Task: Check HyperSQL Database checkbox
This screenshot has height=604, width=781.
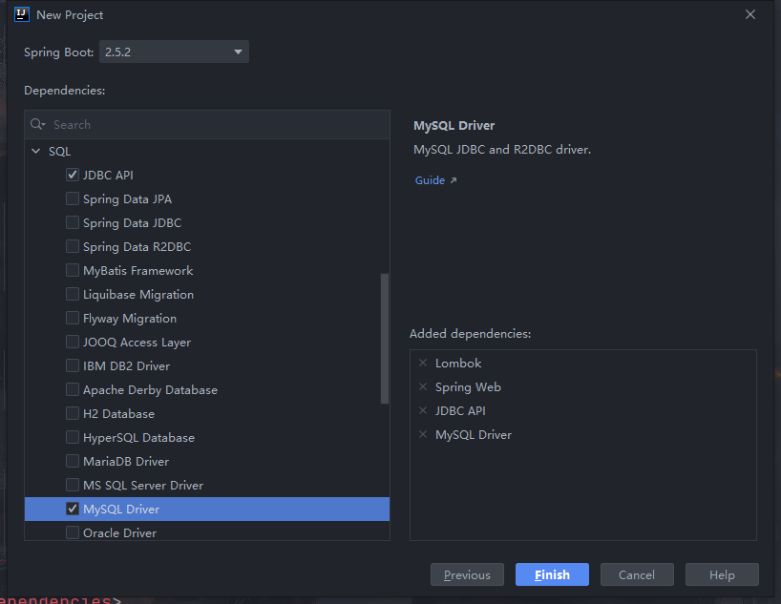Action: 73,438
